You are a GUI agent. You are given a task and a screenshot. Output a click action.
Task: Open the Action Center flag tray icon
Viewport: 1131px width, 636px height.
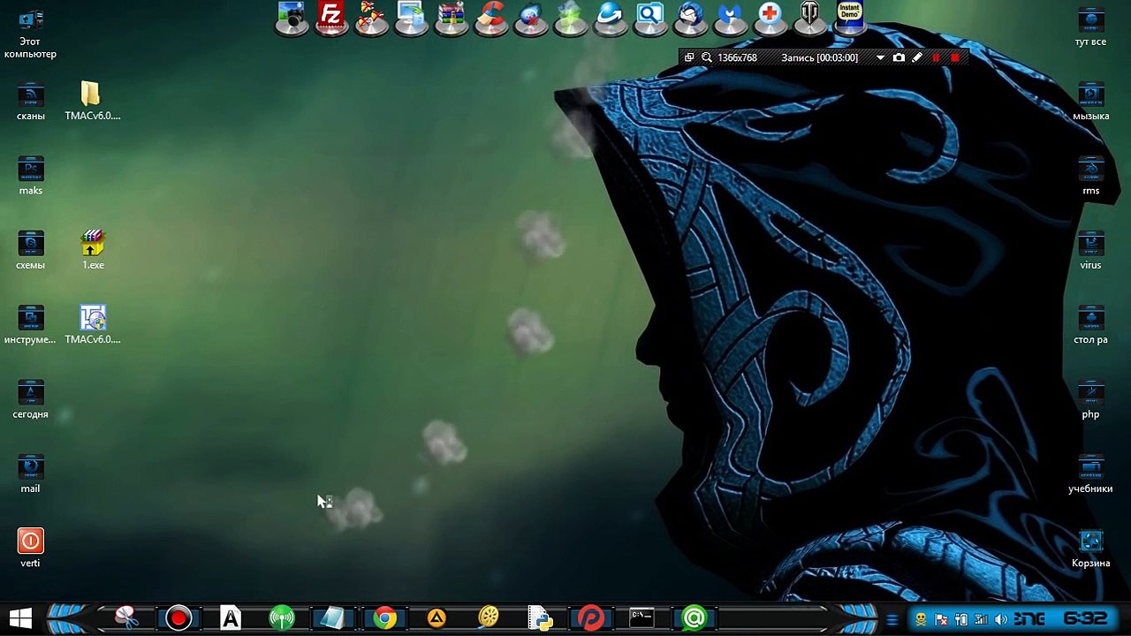pyautogui.click(x=941, y=619)
